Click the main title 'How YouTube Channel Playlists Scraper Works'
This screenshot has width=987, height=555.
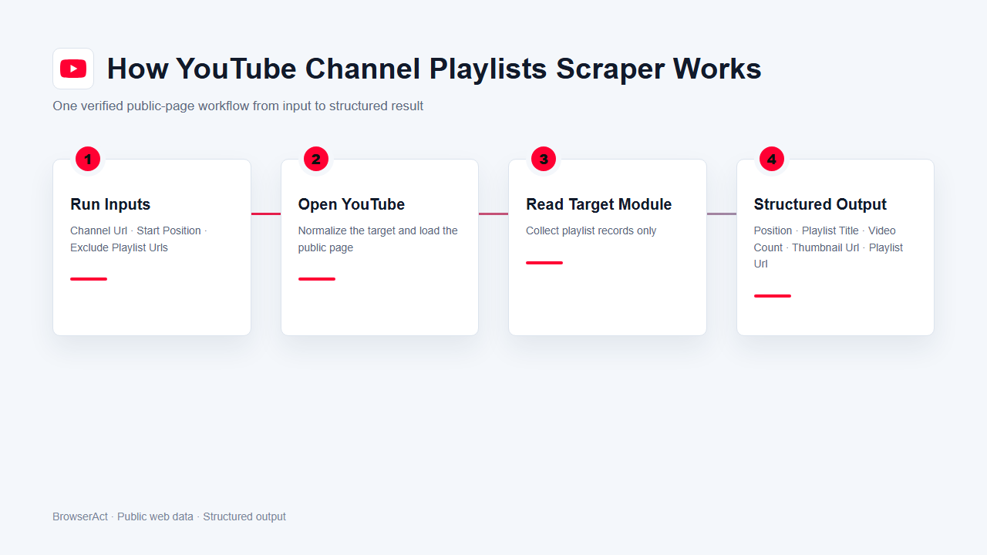[434, 69]
